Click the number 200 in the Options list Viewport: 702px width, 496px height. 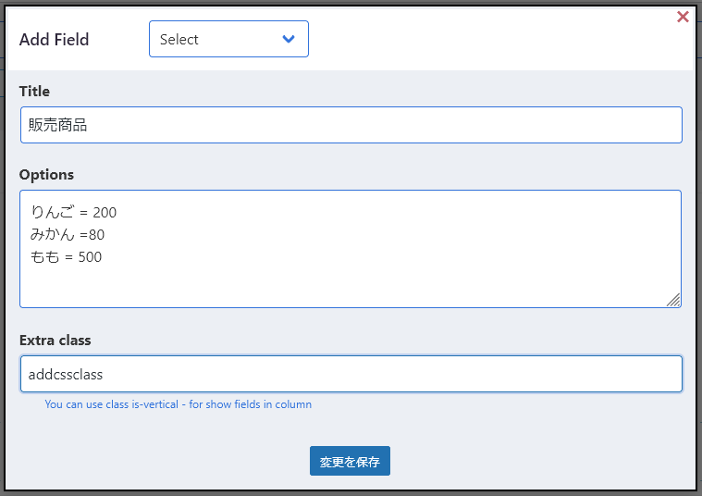105,212
